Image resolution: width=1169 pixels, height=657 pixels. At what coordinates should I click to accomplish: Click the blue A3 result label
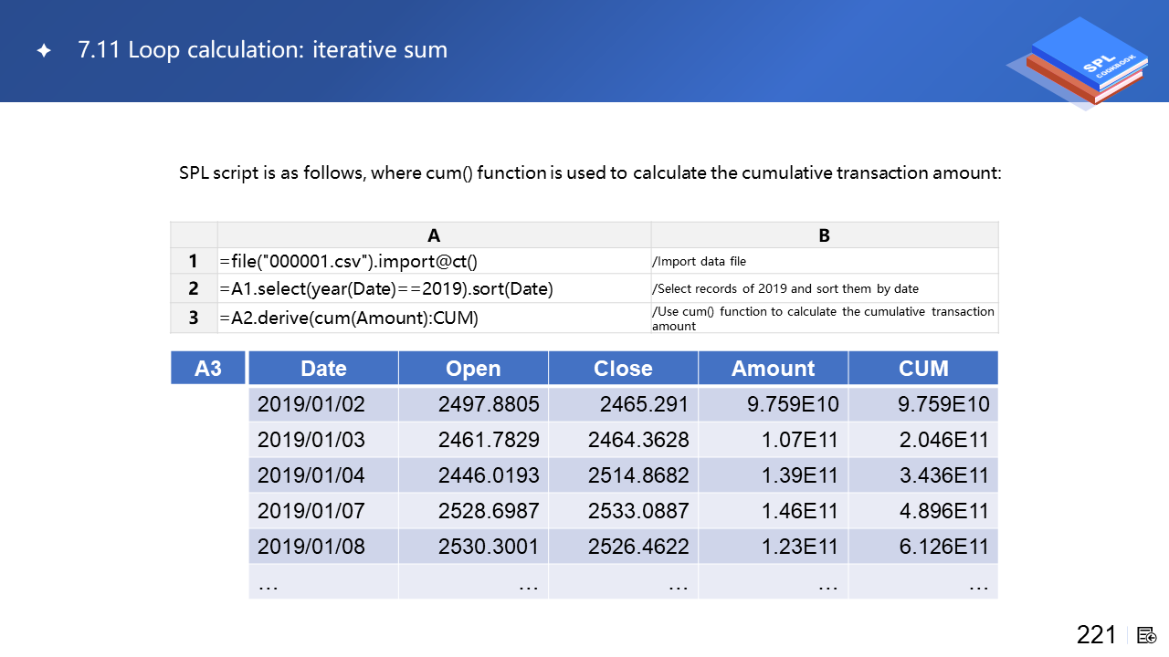point(208,369)
